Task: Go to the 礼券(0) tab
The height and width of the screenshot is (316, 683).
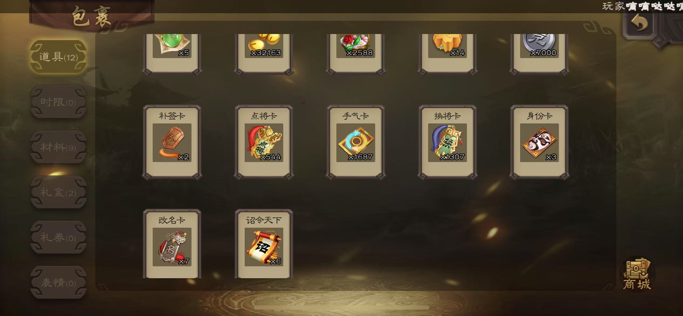Action: (x=58, y=237)
